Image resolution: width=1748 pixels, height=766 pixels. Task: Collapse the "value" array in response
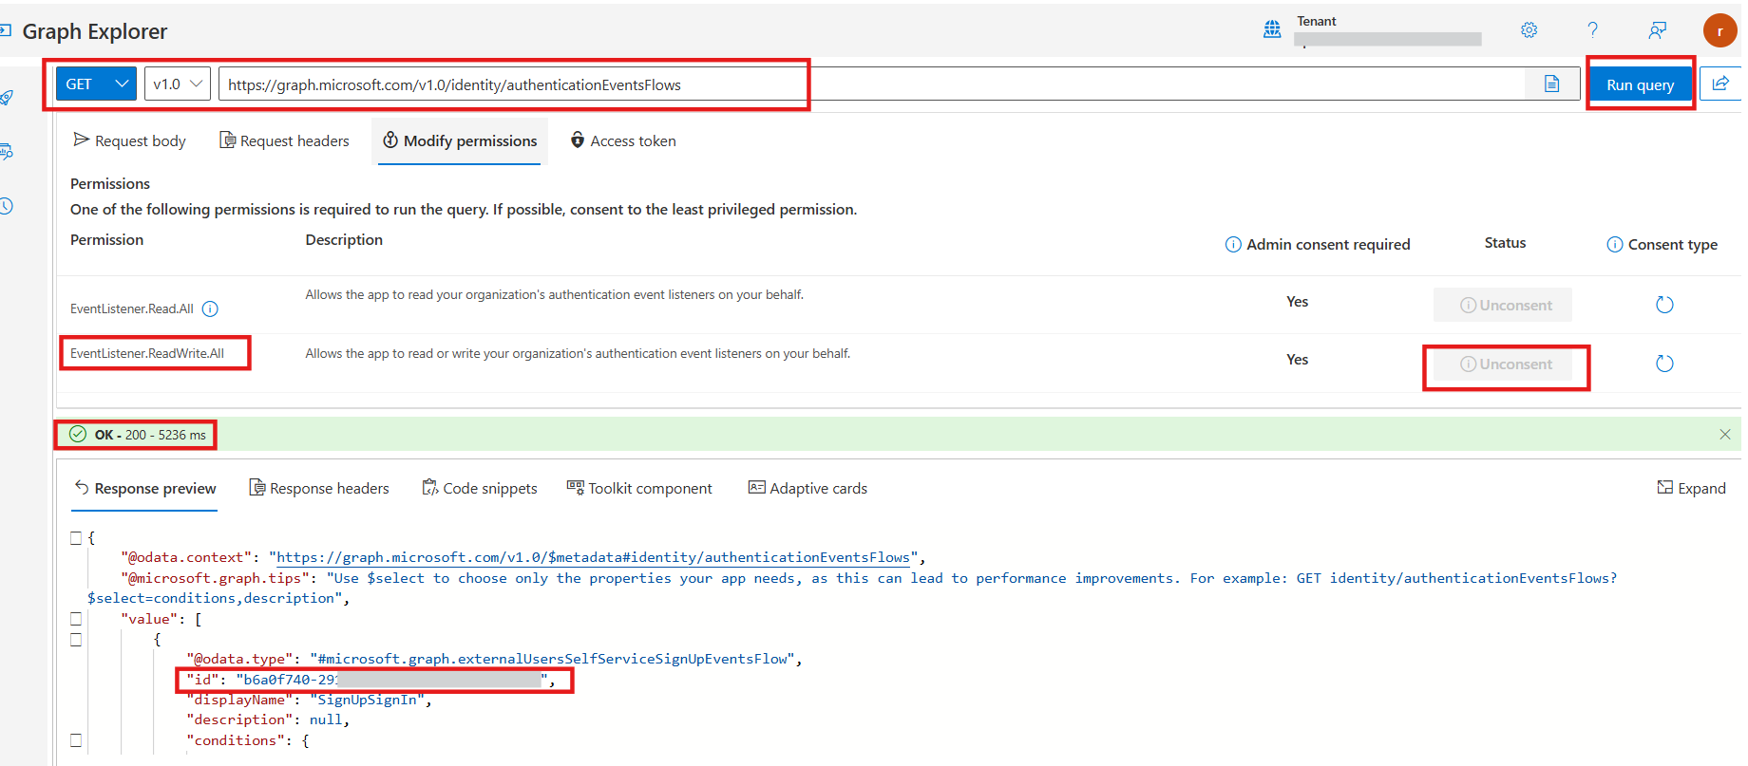pos(76,619)
